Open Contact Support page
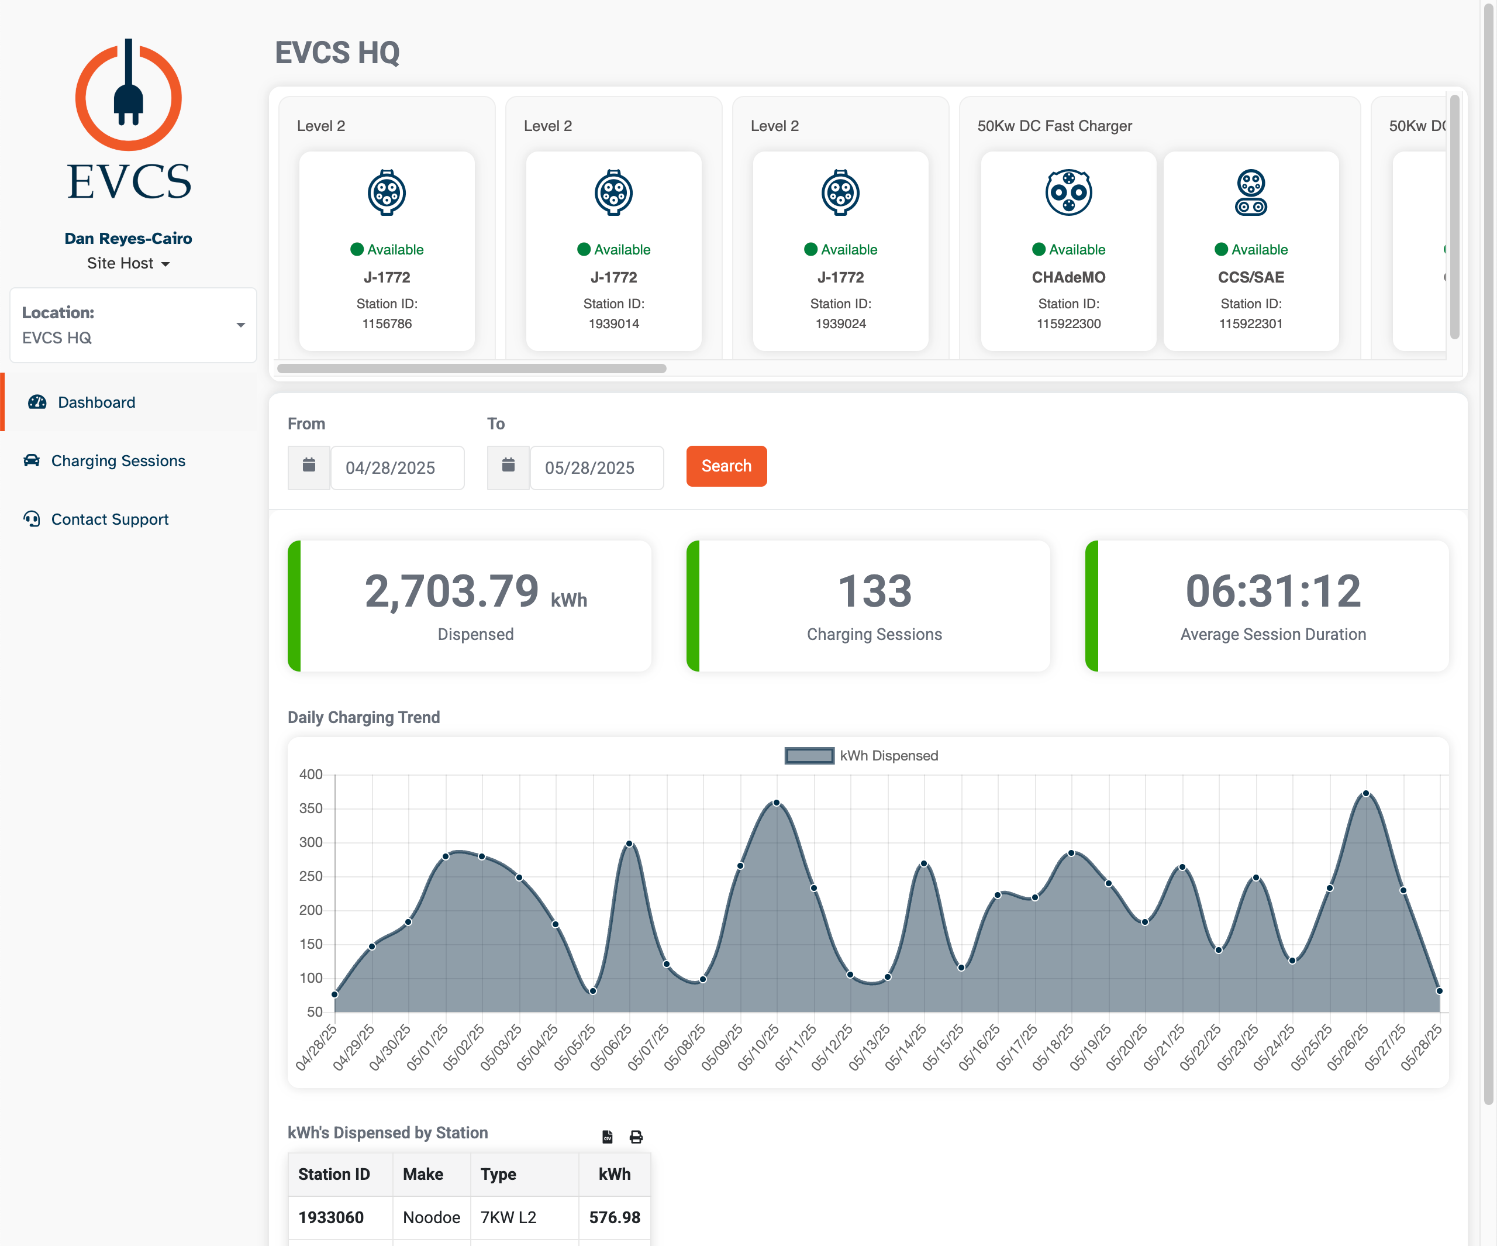The image size is (1497, 1246). pyautogui.click(x=110, y=519)
